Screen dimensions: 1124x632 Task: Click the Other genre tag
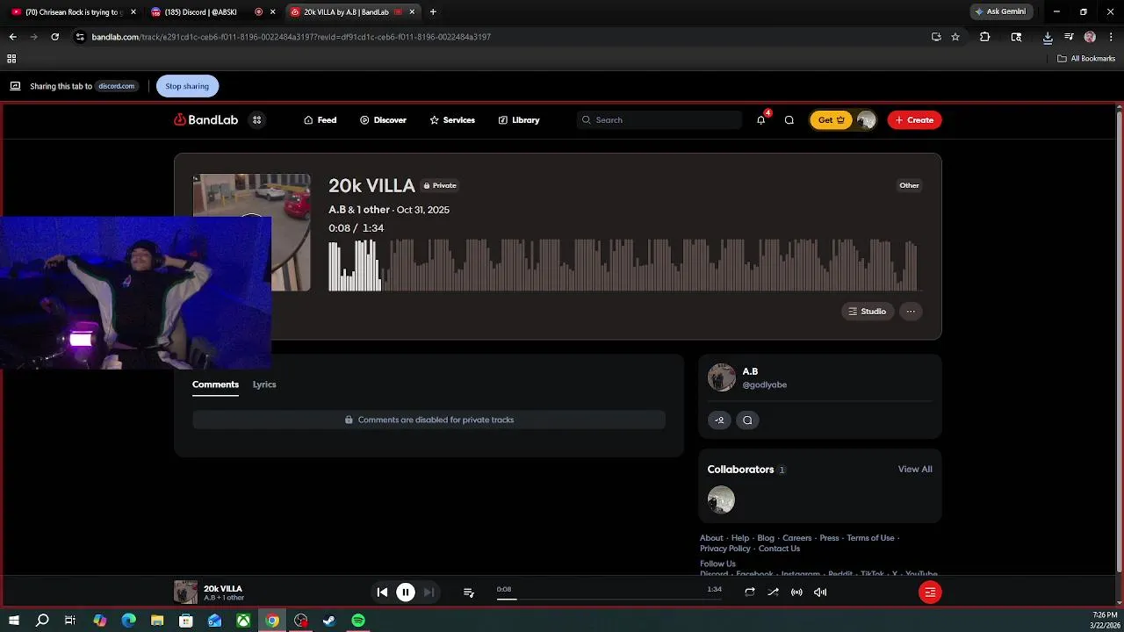click(910, 185)
